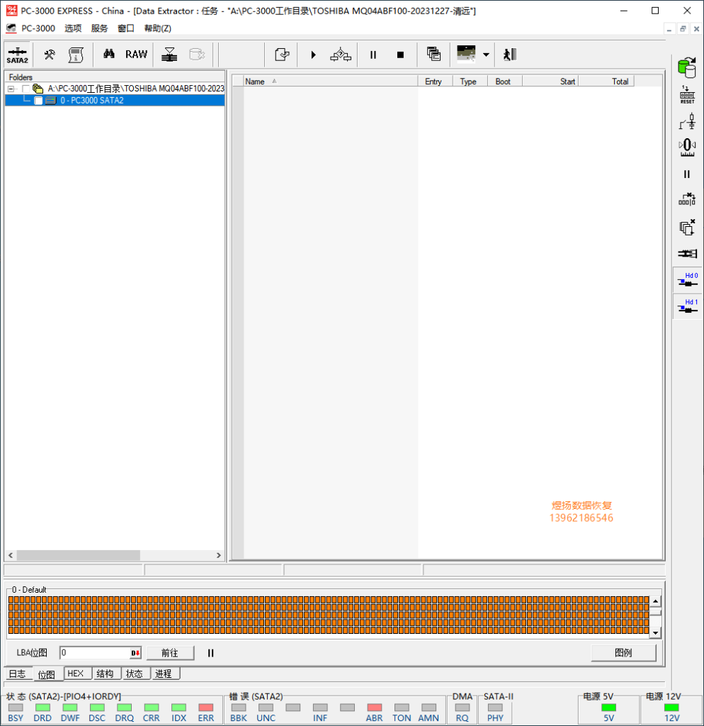The height and width of the screenshot is (726, 704).
Task: Click the 前往 go button
Action: pos(170,653)
